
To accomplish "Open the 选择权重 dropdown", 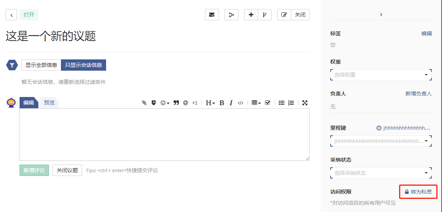I will click(x=381, y=75).
